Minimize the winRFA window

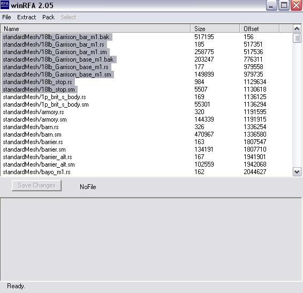coord(271,5)
